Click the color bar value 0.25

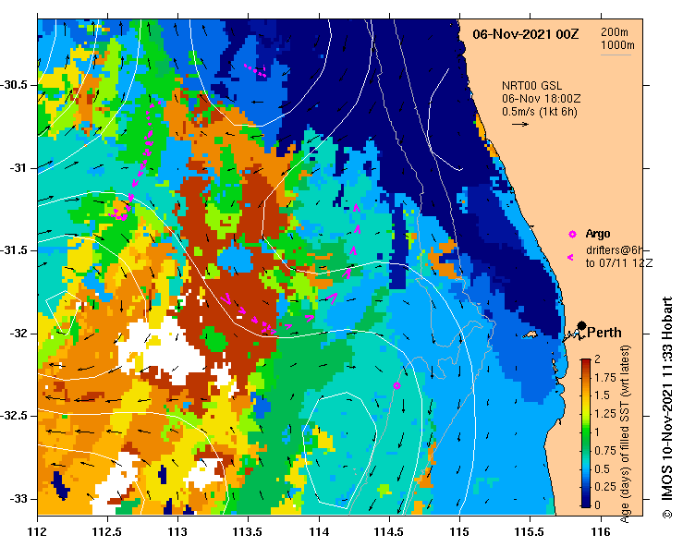point(605,487)
